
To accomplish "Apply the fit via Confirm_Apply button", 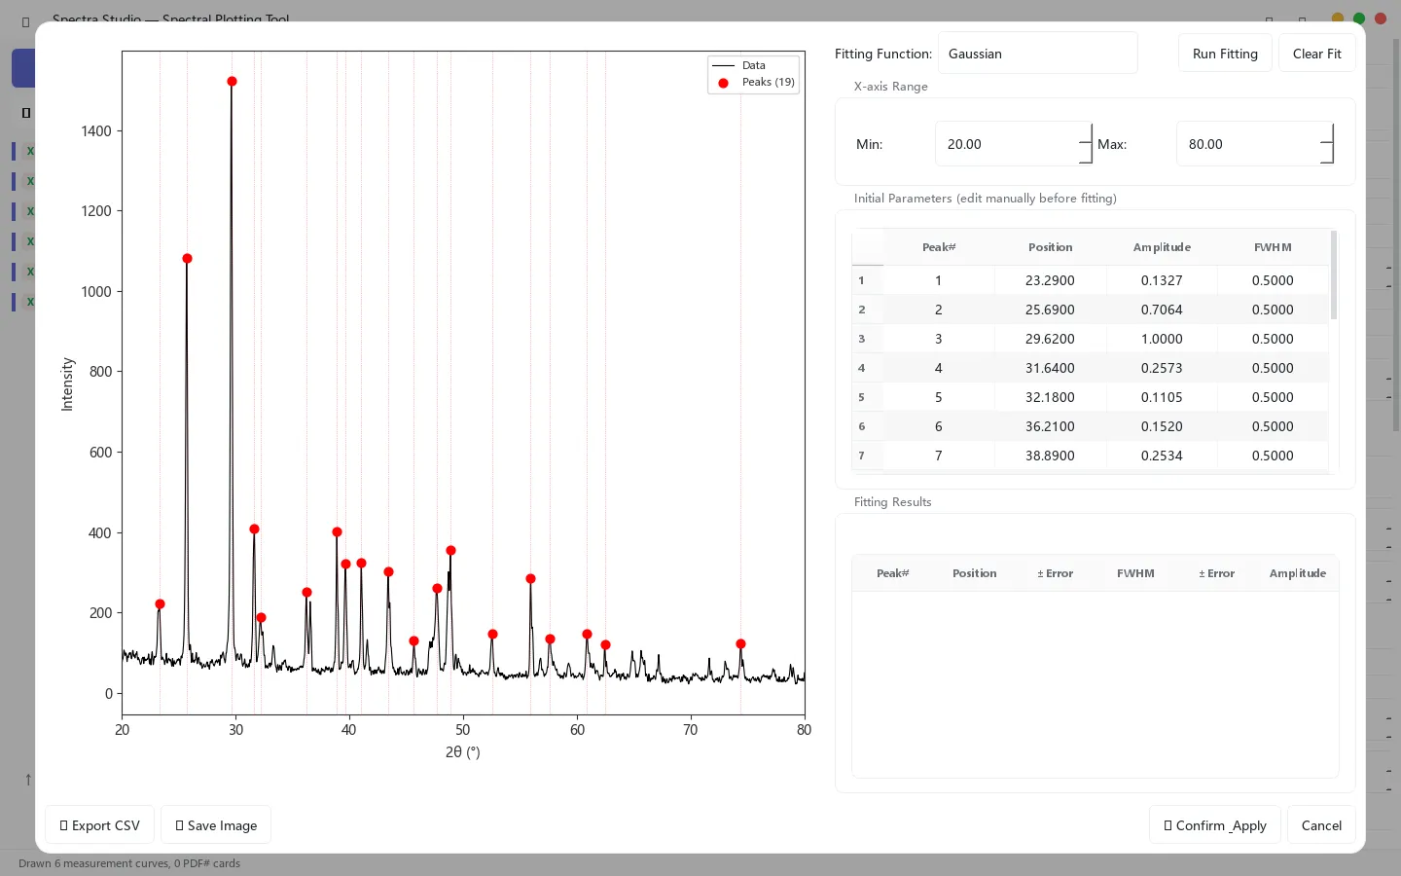I will pyautogui.click(x=1215, y=825).
